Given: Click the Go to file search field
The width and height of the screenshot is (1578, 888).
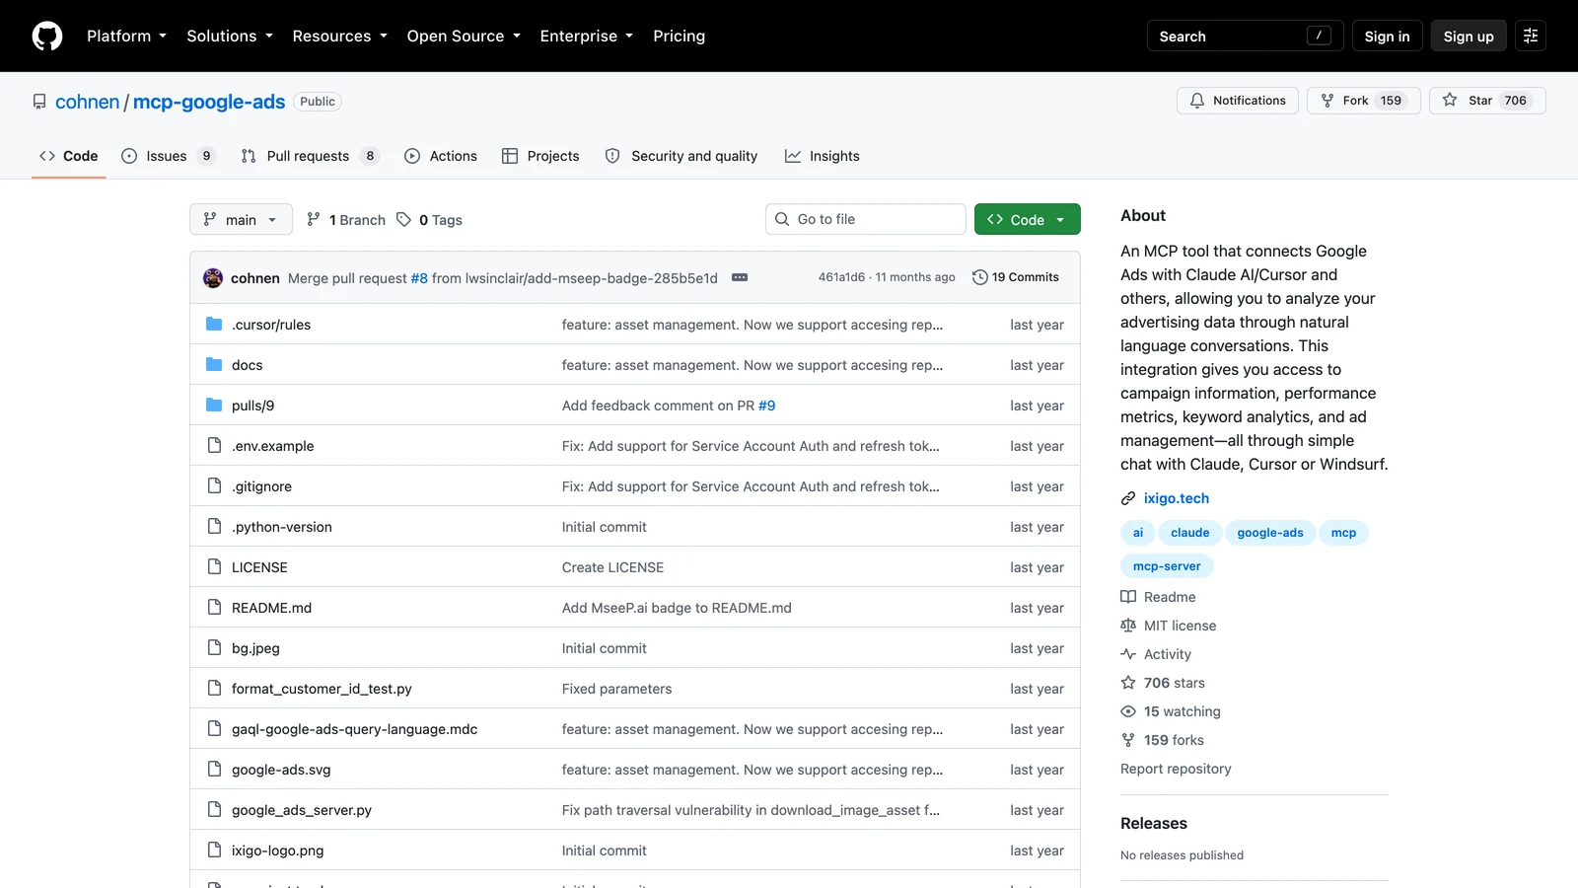Looking at the screenshot, I should coord(866,219).
